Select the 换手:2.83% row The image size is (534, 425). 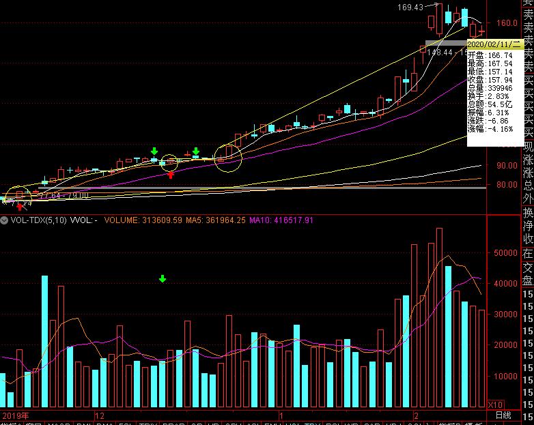click(x=488, y=96)
